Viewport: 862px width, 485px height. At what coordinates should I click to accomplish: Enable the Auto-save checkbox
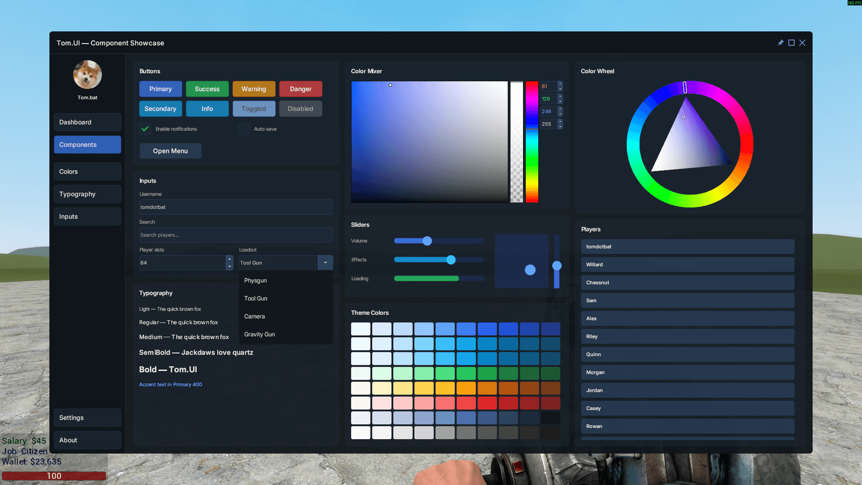tap(244, 129)
